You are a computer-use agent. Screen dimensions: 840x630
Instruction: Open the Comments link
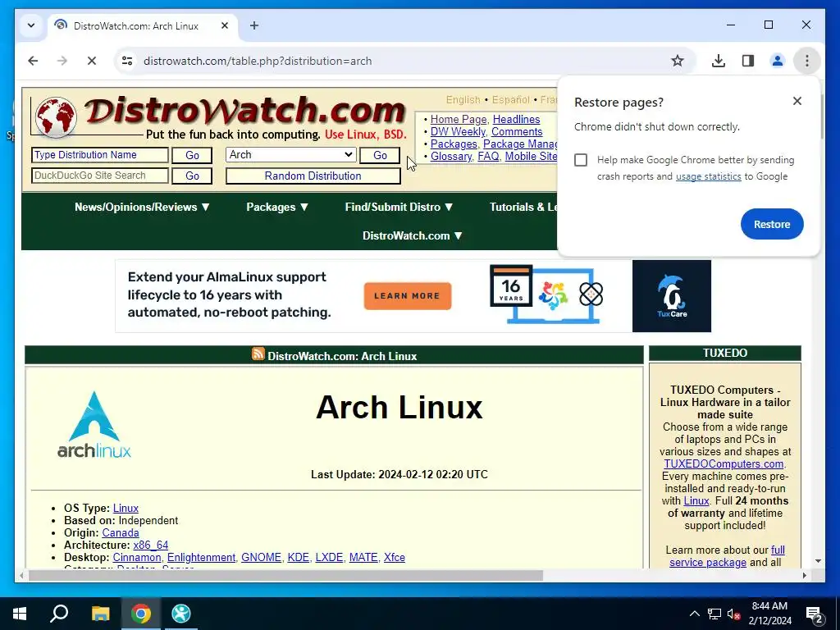(517, 132)
